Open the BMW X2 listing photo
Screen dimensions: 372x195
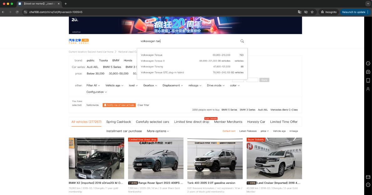(96, 158)
